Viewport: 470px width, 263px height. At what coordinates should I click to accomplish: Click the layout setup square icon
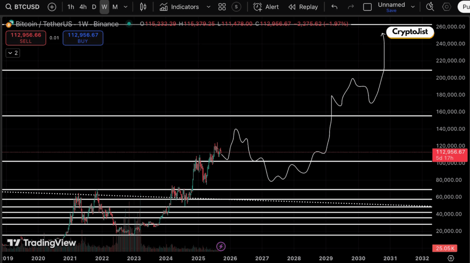tap(367, 7)
